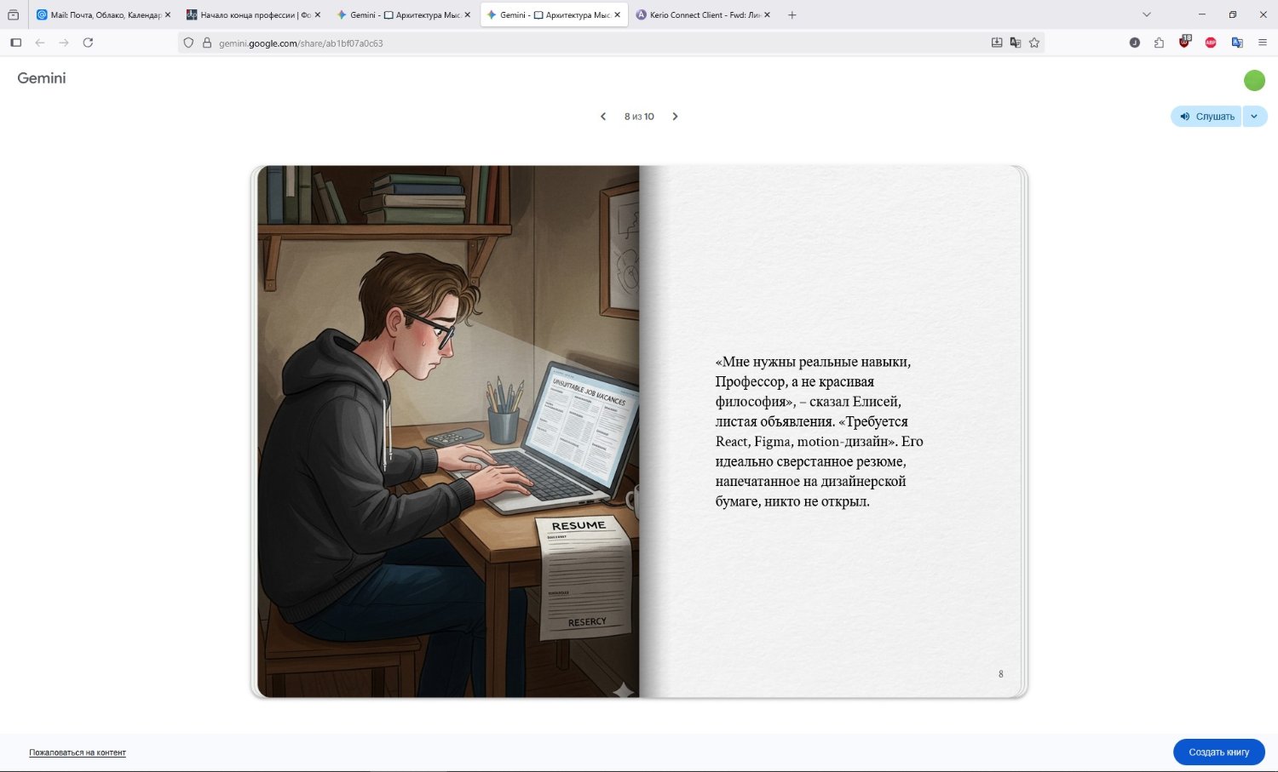The height and width of the screenshot is (772, 1278).
Task: Open Пожаловаться на контент link
Action: pos(78,752)
